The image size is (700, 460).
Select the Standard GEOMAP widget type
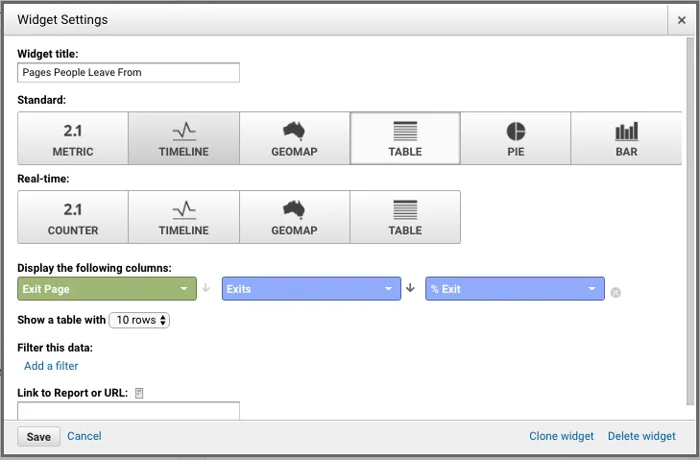coord(294,138)
